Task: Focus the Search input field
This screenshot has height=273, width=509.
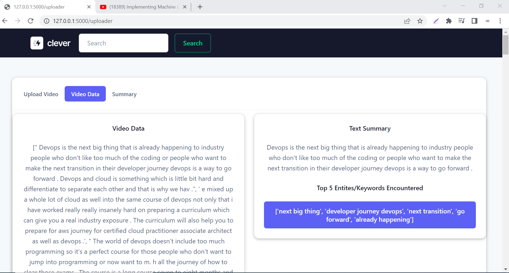Action: pos(123,43)
